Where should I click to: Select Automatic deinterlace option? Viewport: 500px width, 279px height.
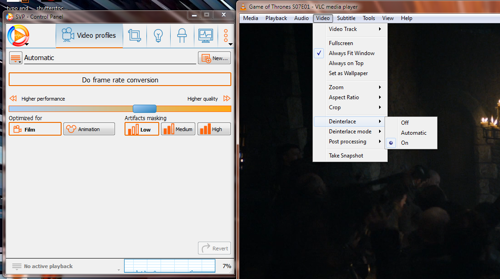click(x=413, y=133)
